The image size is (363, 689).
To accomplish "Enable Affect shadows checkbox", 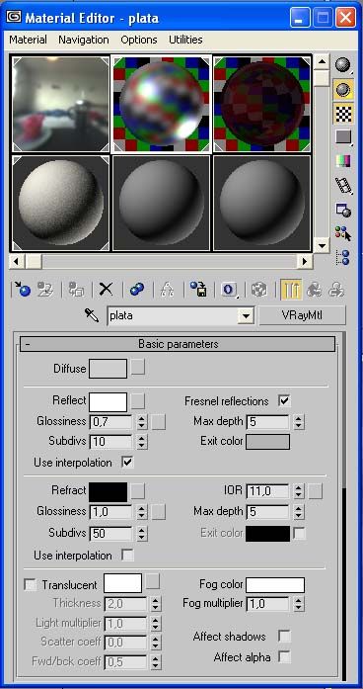I will point(284,637).
